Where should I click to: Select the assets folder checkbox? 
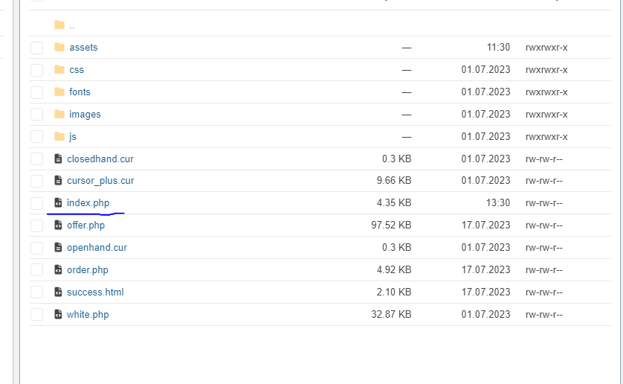tap(36, 48)
